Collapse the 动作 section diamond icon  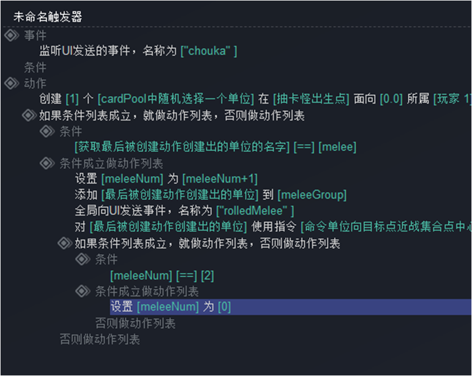tap(12, 83)
